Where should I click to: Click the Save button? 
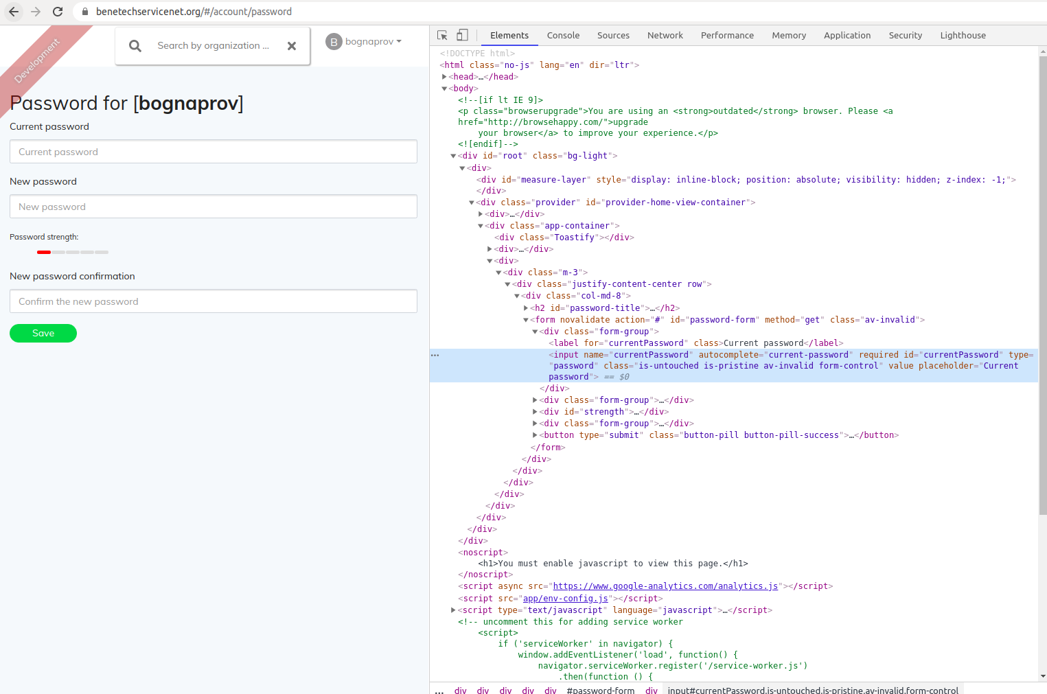point(43,333)
